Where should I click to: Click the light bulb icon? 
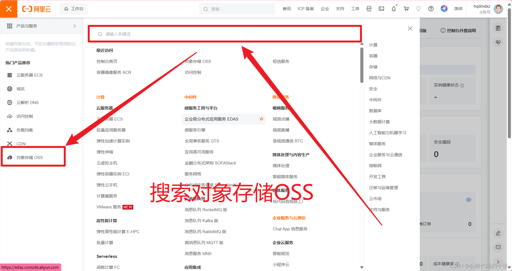click(x=418, y=9)
